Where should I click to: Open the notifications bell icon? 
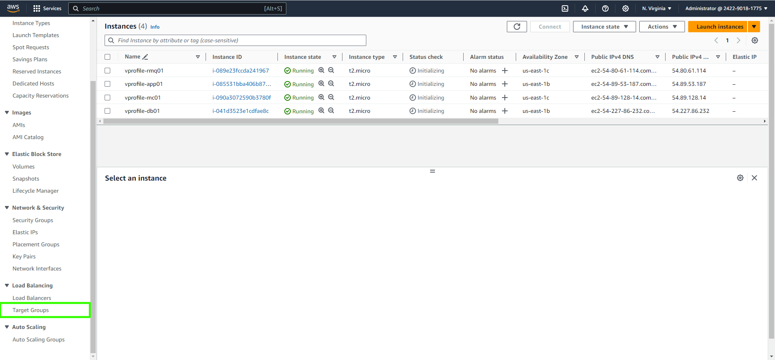point(585,8)
